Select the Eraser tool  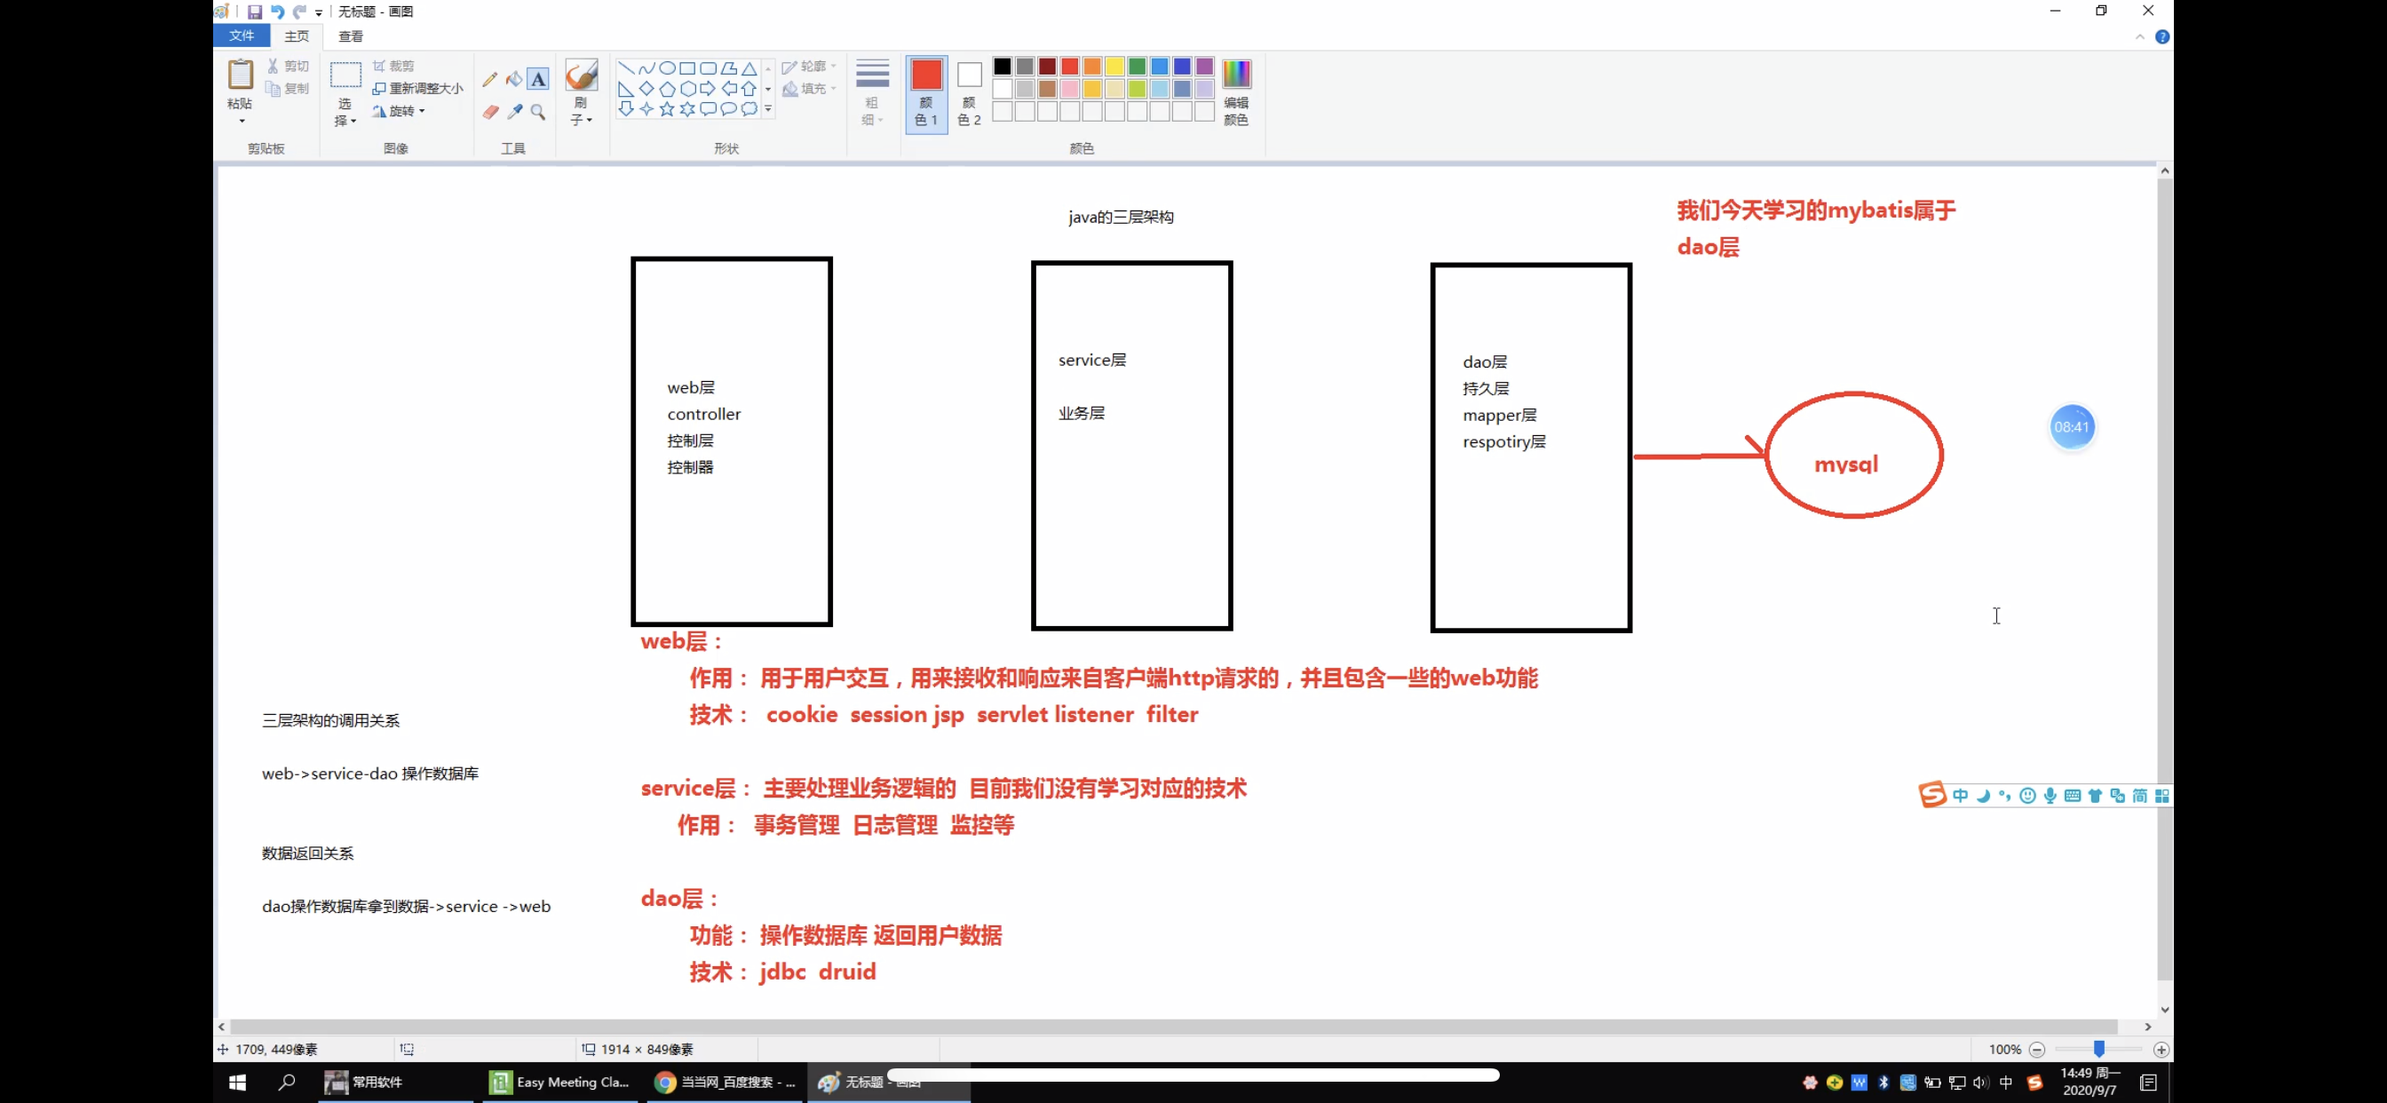[490, 112]
